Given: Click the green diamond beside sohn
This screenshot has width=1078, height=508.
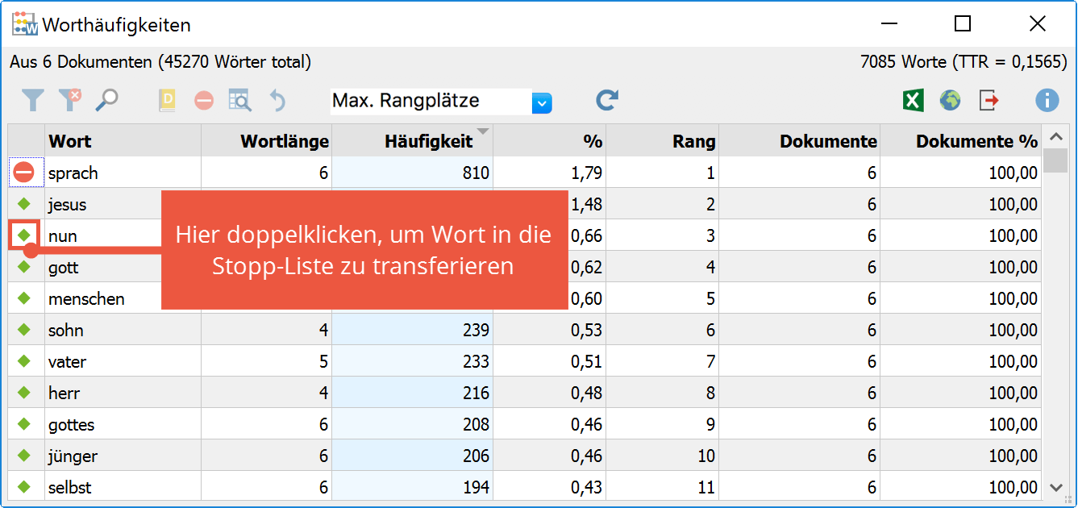Looking at the screenshot, I should (24, 329).
